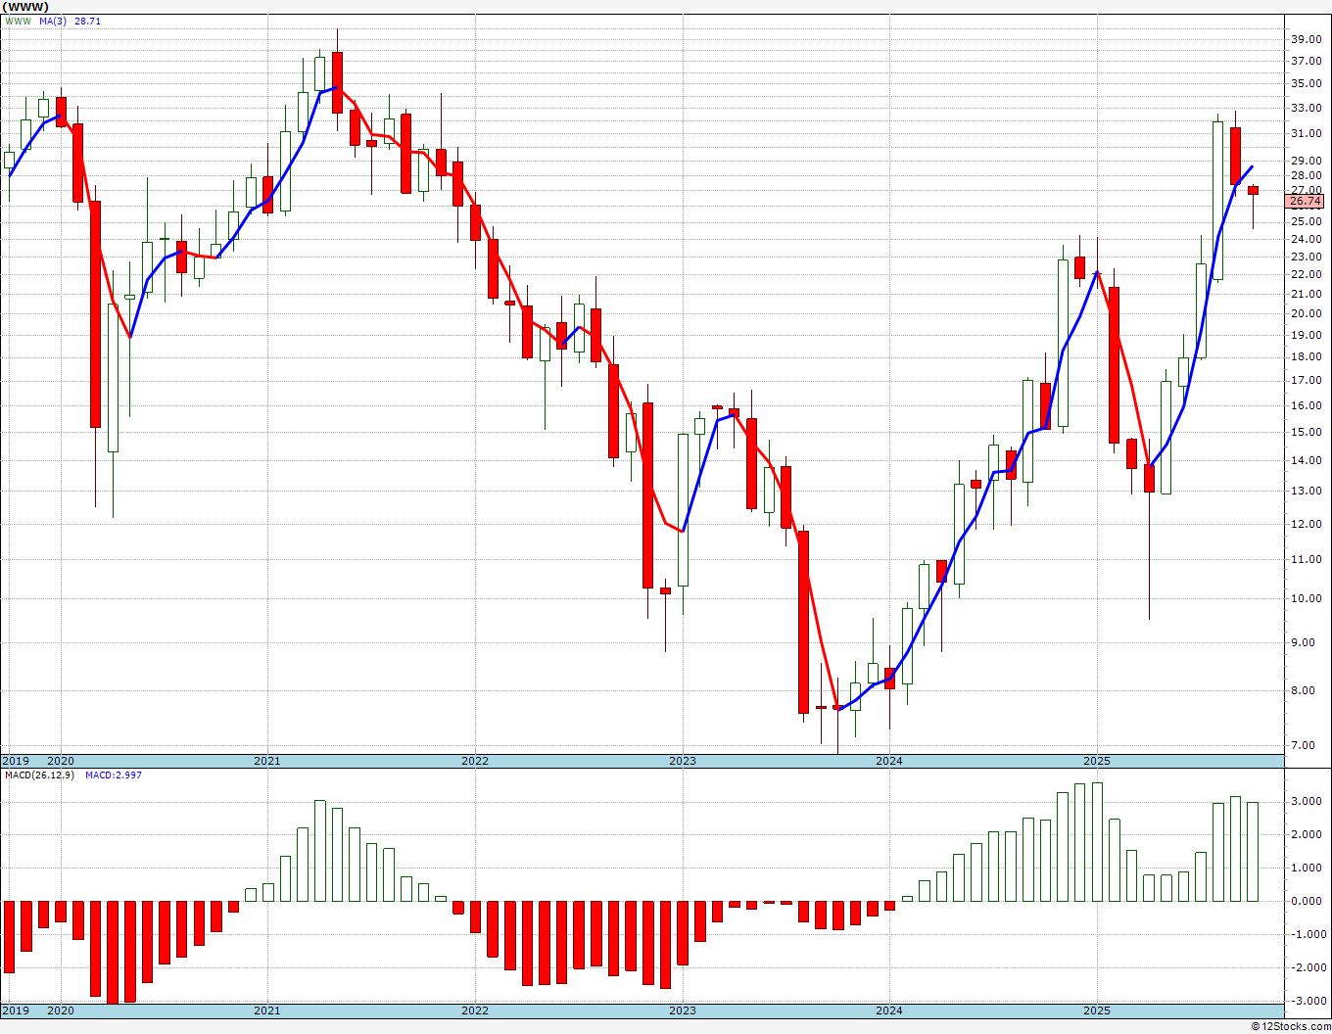This screenshot has height=1034, width=1332.
Task: Click the 2020 label on upper timeline
Action: tap(61, 761)
